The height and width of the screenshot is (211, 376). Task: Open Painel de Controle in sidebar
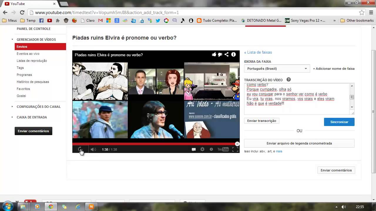[x=33, y=29]
